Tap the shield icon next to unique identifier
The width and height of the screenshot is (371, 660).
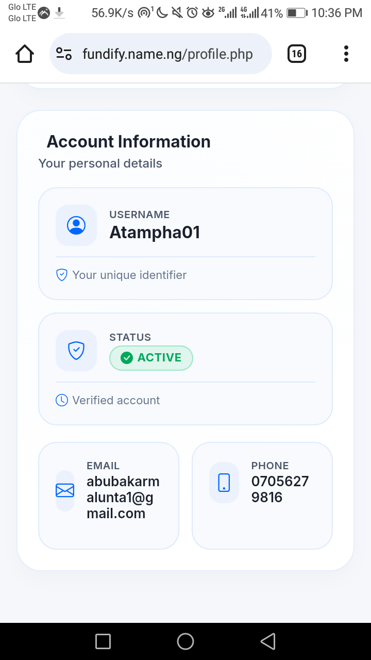coord(62,275)
